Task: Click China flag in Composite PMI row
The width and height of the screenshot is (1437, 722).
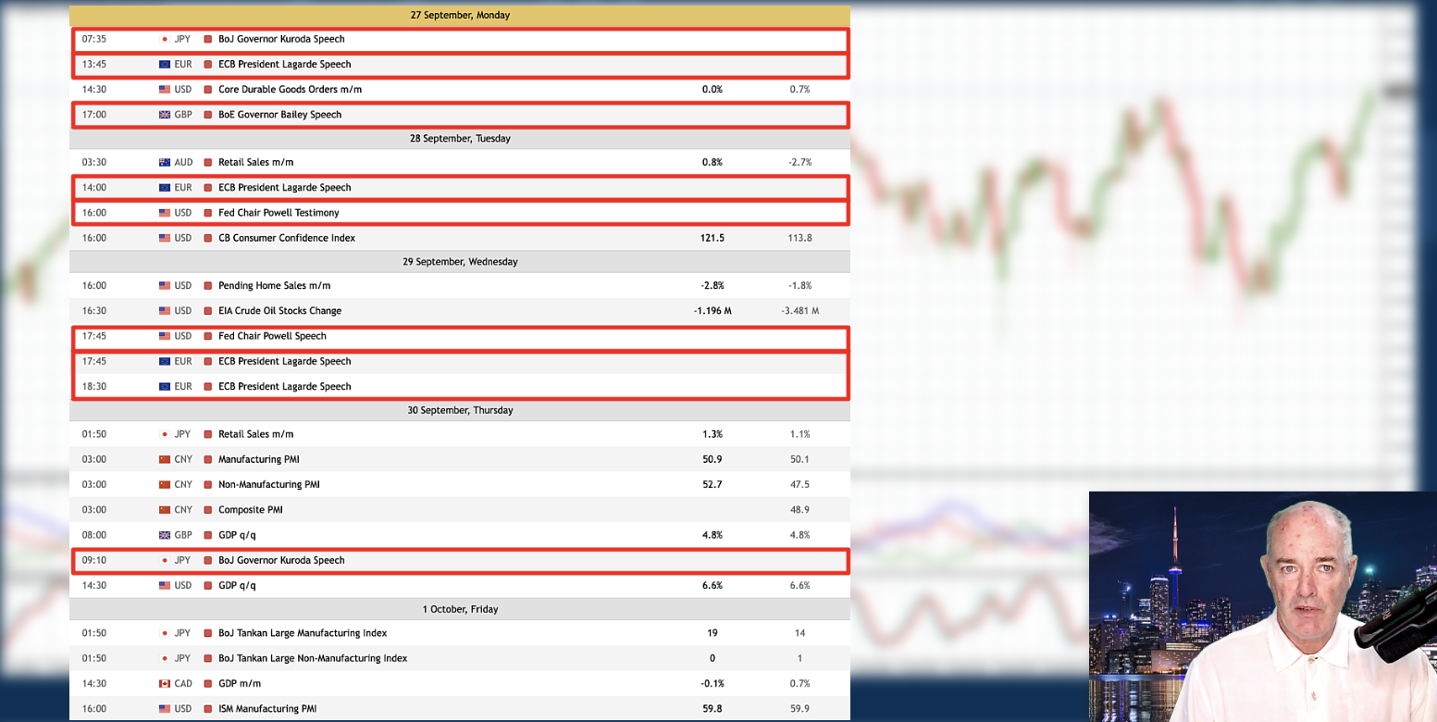Action: (165, 510)
